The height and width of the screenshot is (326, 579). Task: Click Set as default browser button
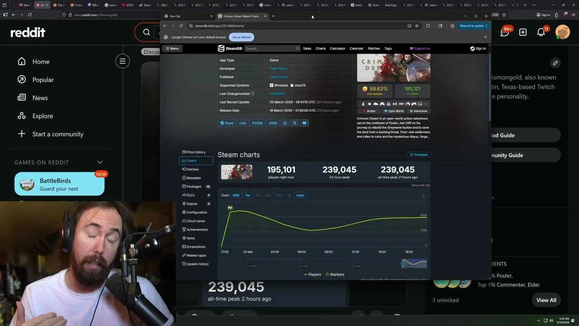click(242, 37)
